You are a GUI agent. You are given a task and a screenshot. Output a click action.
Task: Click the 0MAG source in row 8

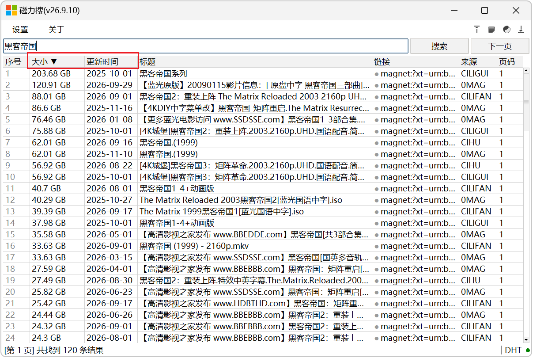[473, 154]
